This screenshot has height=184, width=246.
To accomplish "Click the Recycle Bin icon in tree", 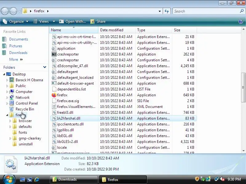I will (12, 109).
